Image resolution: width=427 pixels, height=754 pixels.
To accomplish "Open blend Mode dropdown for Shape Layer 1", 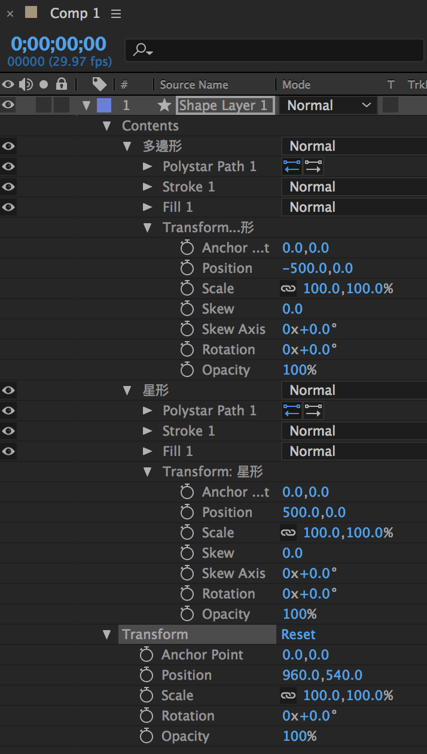I will (328, 105).
